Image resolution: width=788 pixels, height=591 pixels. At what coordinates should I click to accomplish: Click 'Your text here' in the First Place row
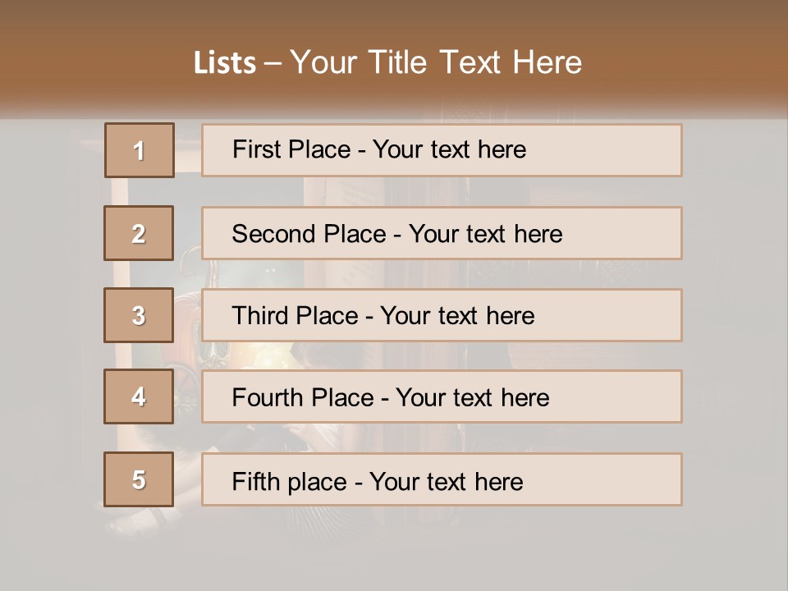click(449, 149)
